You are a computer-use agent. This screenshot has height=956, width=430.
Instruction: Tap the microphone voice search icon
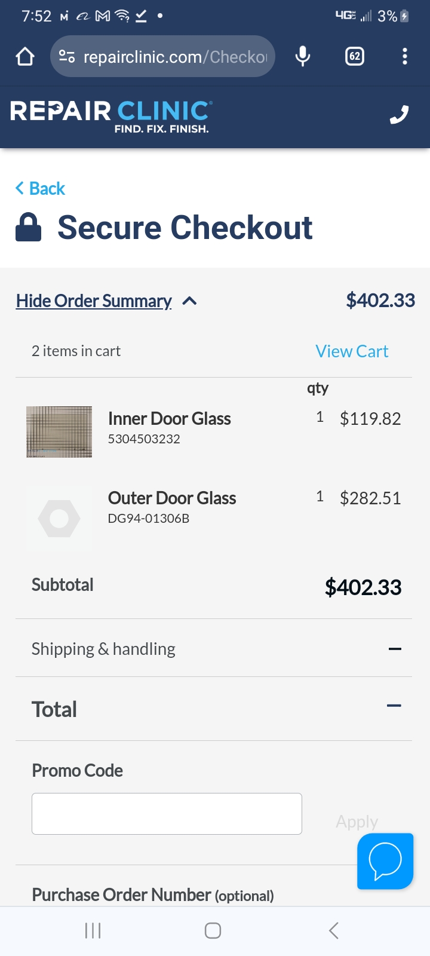303,56
